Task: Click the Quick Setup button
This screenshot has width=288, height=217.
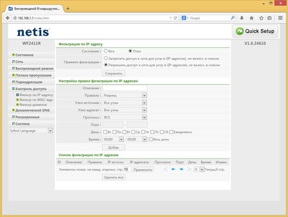Action: pos(255,31)
